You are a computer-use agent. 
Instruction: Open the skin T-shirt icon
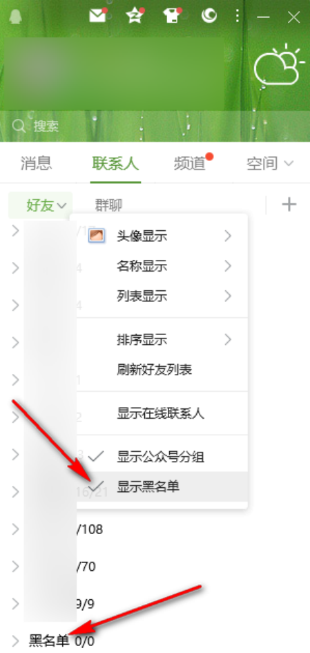coord(171,16)
